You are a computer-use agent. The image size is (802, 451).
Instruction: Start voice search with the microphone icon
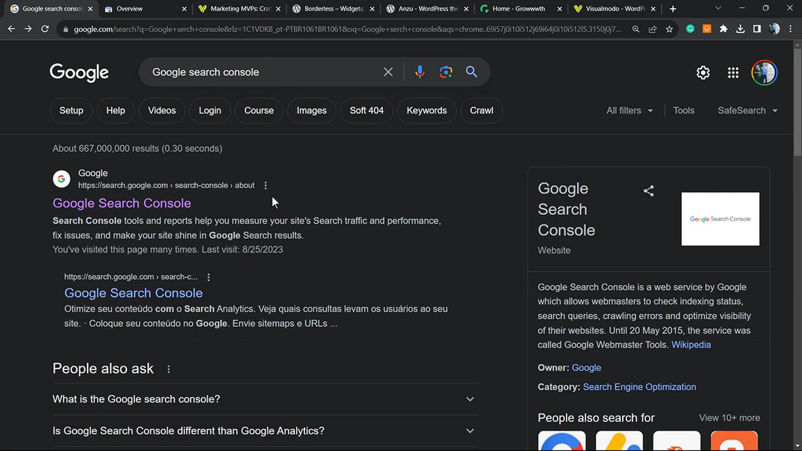pos(420,72)
